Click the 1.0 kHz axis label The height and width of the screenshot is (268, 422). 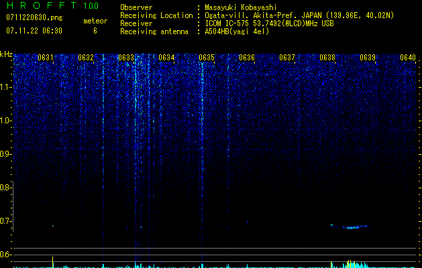5,121
